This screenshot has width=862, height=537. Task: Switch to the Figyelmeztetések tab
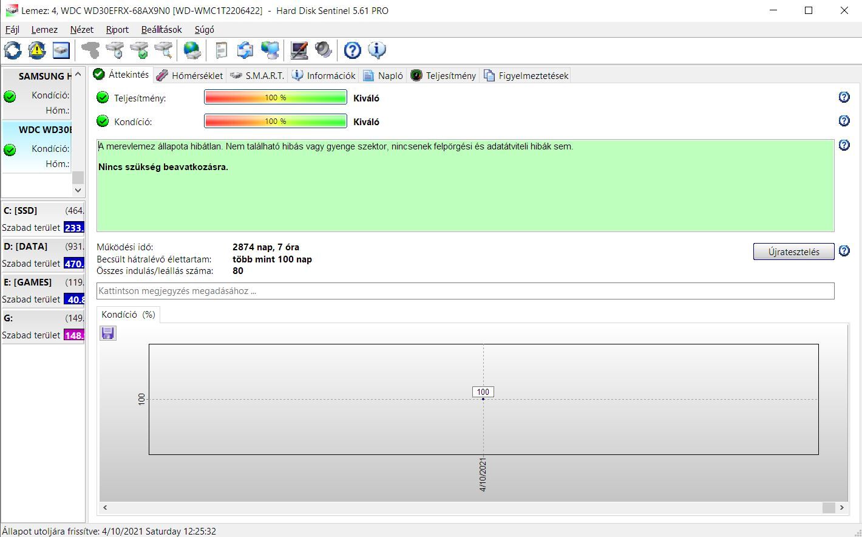pyautogui.click(x=526, y=75)
